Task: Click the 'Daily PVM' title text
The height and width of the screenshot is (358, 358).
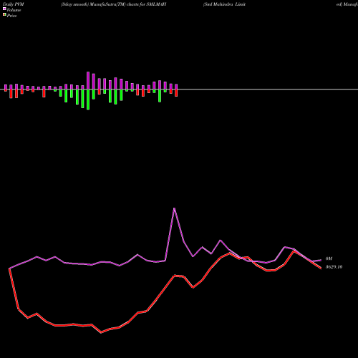Action: click(14, 4)
